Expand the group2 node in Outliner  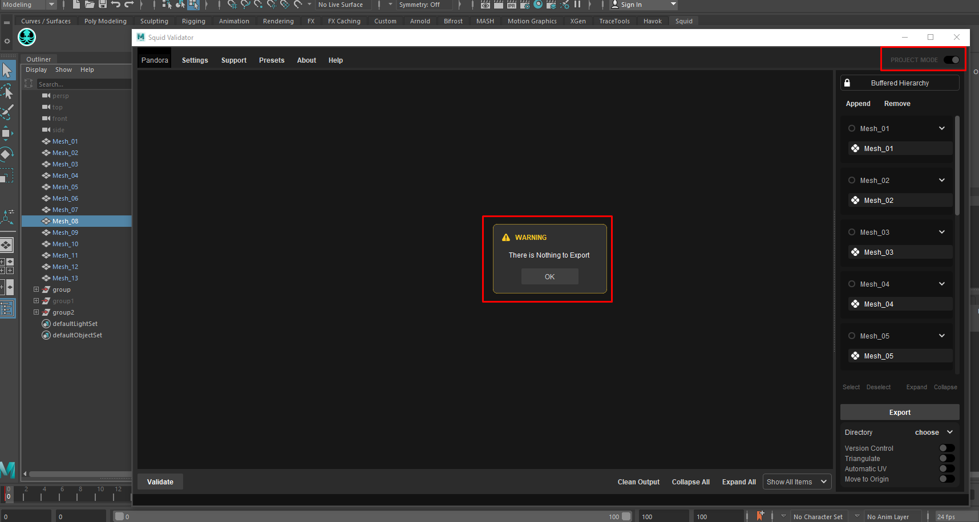point(36,312)
